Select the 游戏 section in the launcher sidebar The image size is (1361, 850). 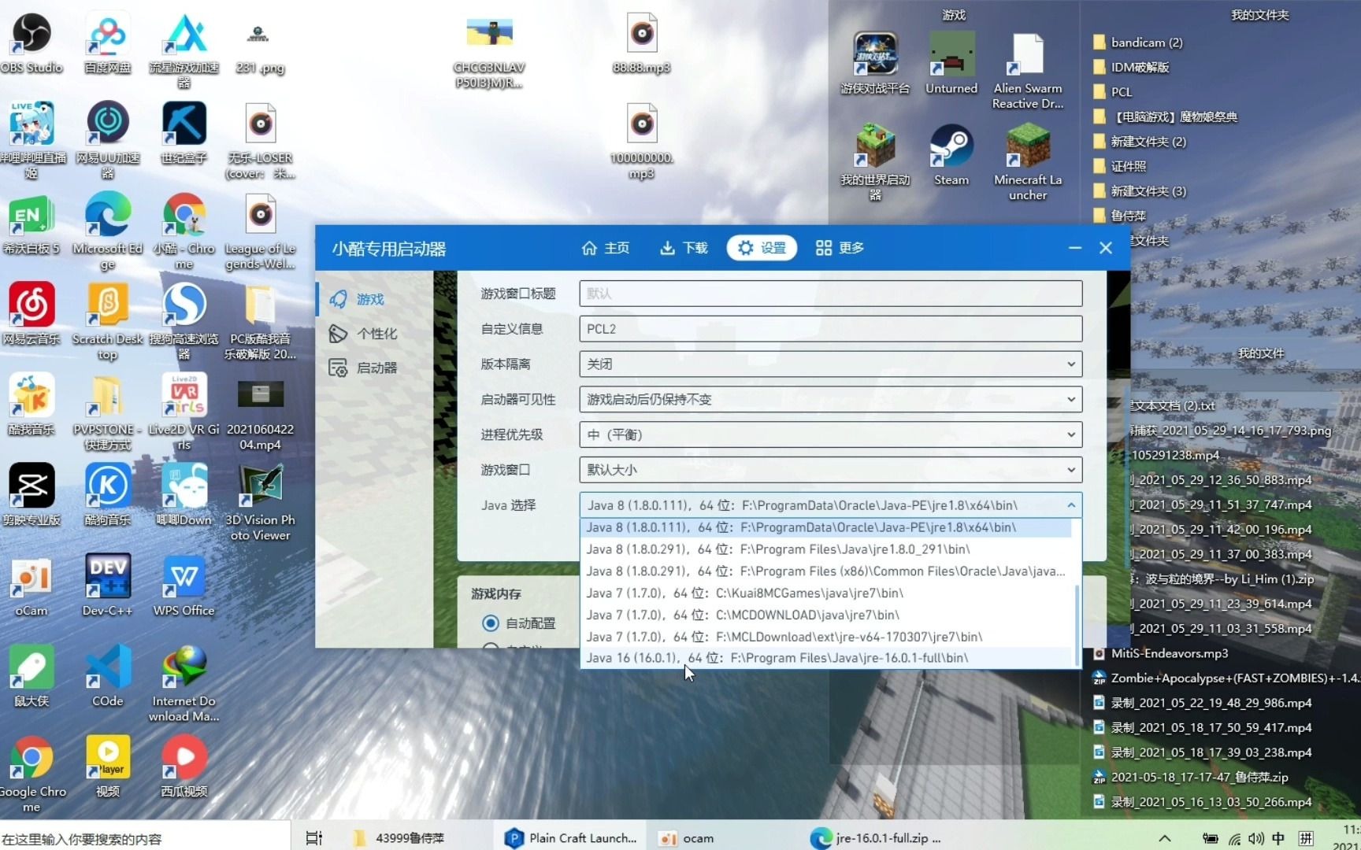click(x=371, y=299)
